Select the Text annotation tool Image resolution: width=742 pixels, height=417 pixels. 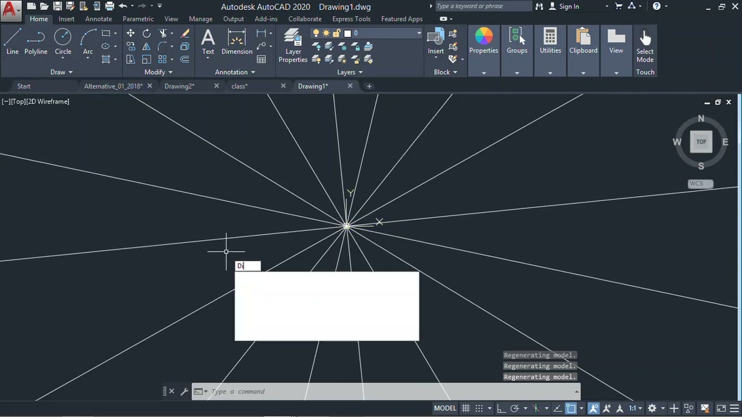pyautogui.click(x=208, y=43)
